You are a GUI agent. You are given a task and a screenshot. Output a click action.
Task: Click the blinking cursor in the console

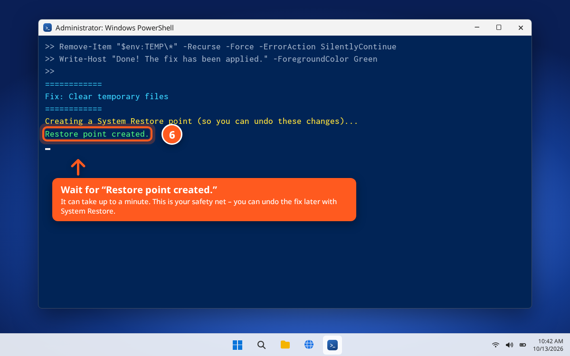pos(47,149)
